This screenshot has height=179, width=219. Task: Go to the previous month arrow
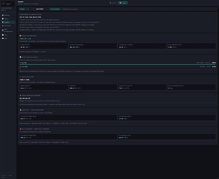(x=33, y=9)
